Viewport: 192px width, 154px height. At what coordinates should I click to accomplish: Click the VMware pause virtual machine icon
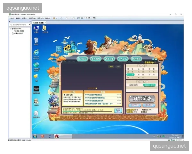click(54, 18)
